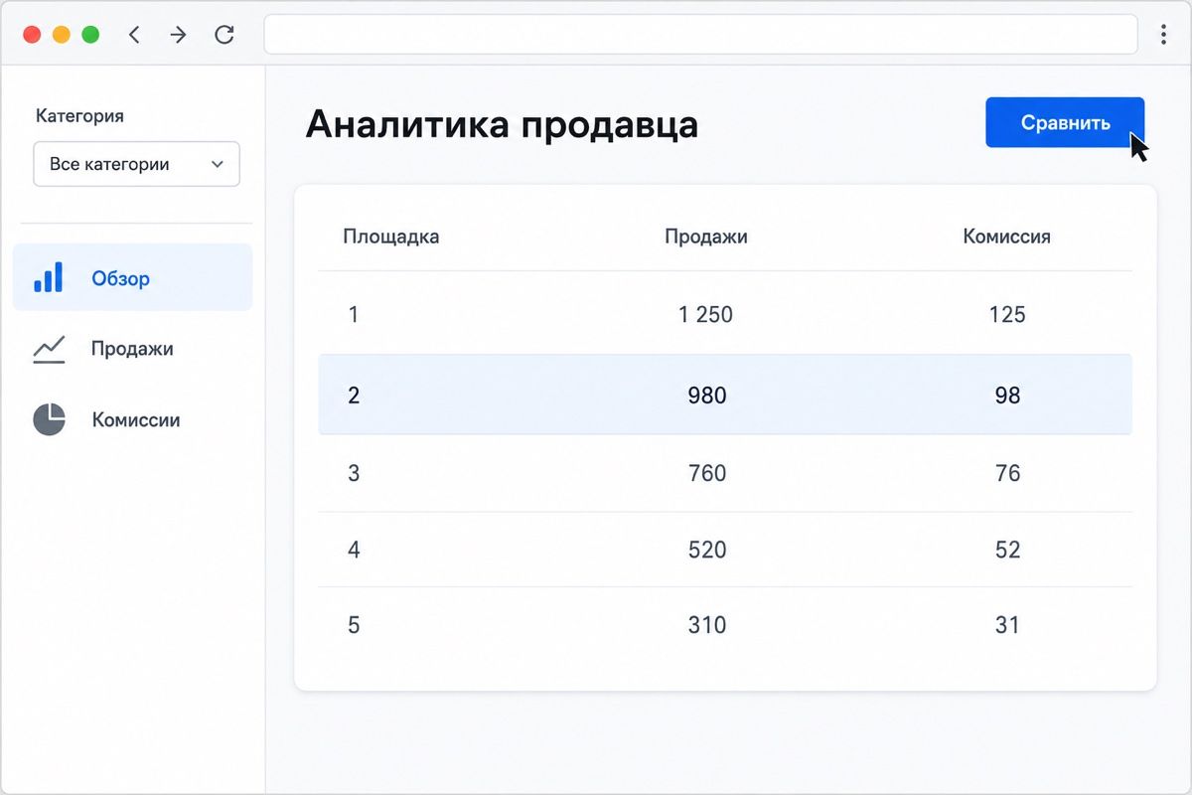
Task: Click the Площадка column header
Action: click(x=391, y=237)
